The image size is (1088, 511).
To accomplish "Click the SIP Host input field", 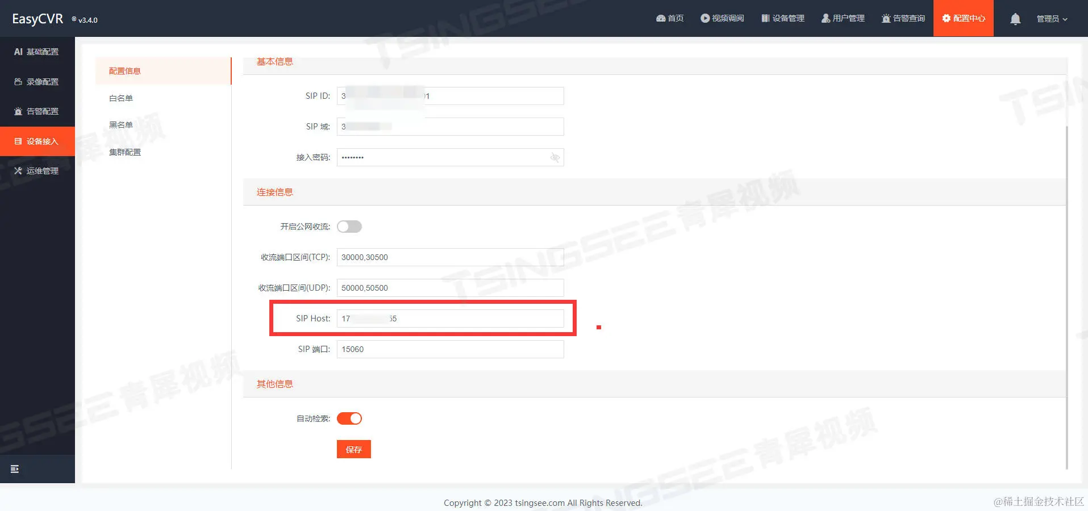I will (x=450, y=319).
